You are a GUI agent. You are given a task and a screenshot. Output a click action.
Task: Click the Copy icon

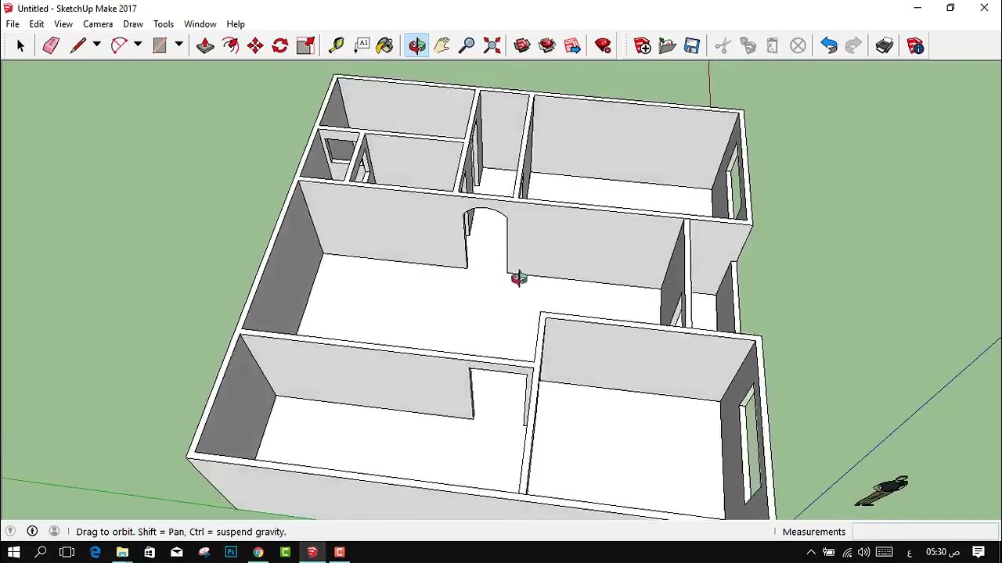point(748,46)
